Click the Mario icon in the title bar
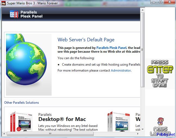 click(4, 3)
